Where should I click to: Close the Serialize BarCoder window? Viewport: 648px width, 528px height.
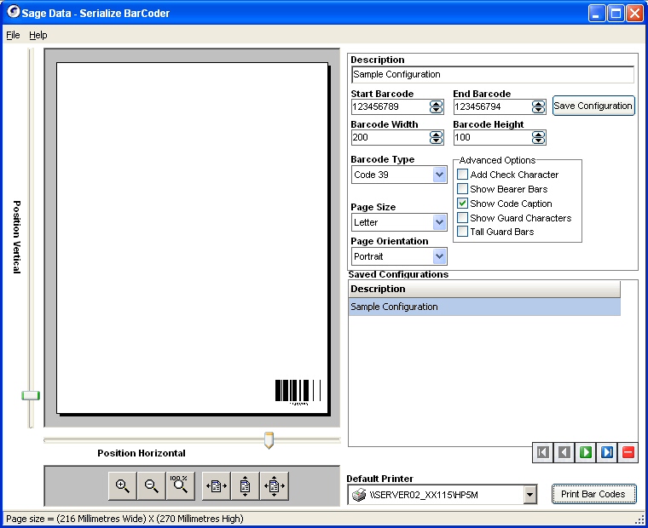[634, 14]
